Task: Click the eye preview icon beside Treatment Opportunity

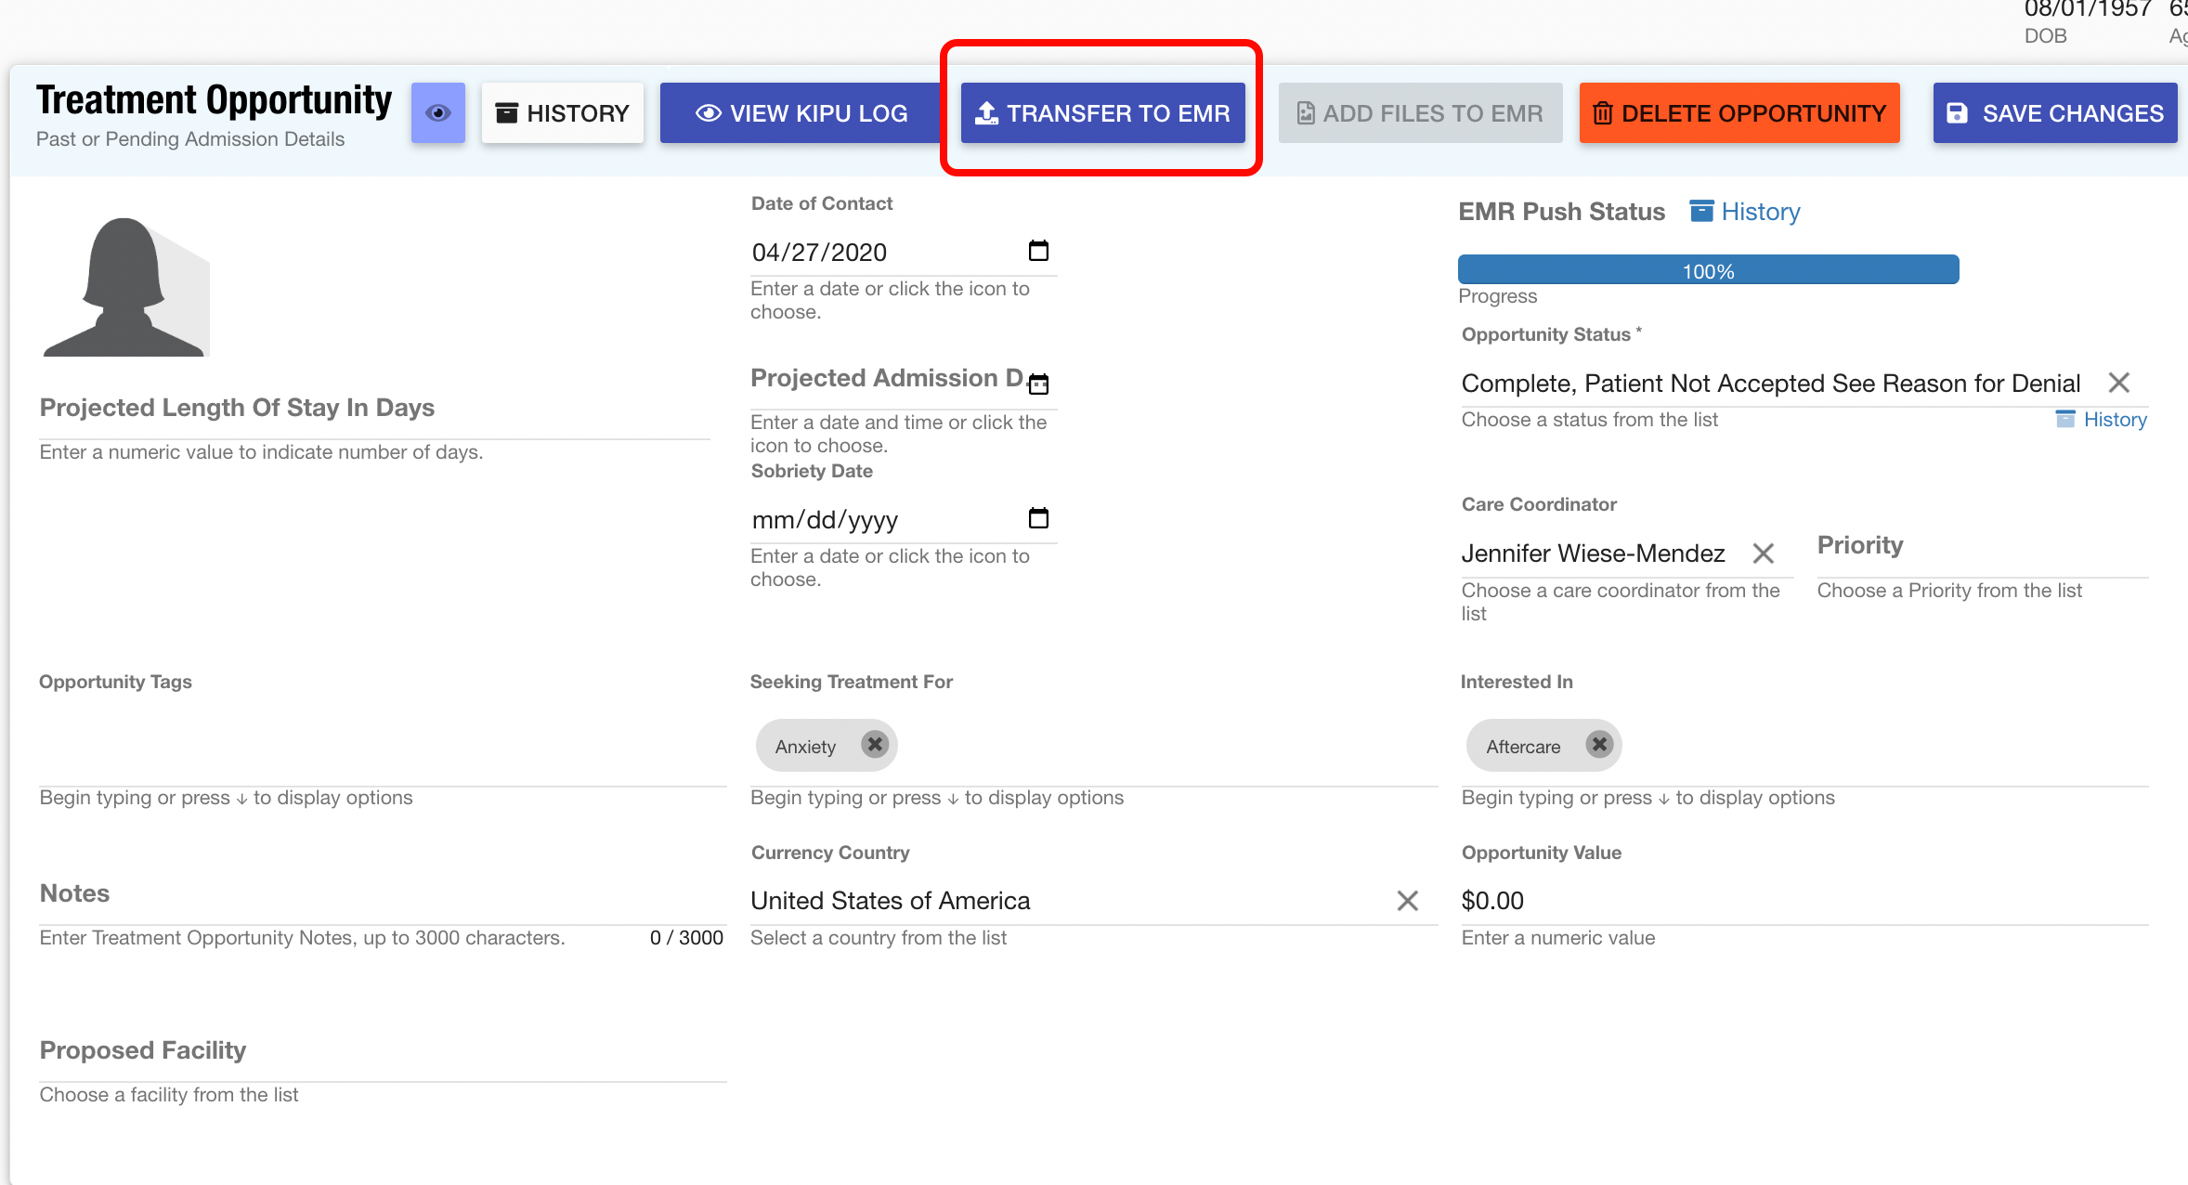Action: tap(437, 112)
